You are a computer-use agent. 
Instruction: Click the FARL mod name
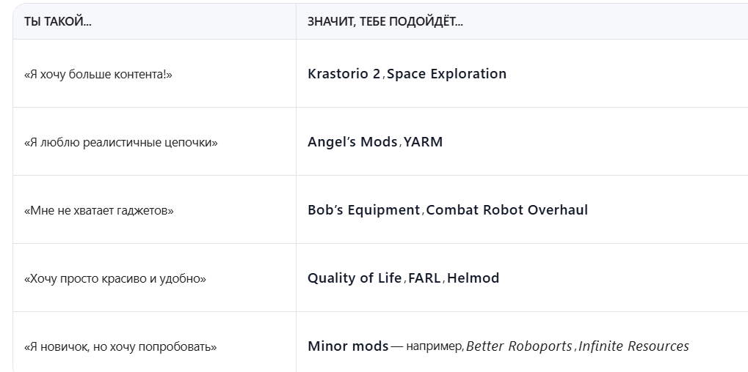(x=424, y=278)
